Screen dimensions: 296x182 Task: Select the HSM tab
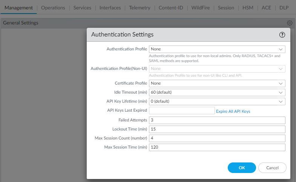point(248,8)
